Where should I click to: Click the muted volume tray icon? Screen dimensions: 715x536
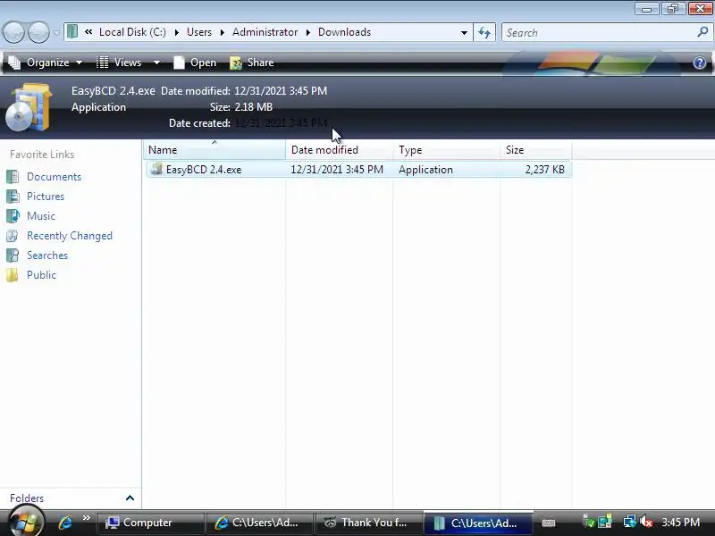[646, 522]
